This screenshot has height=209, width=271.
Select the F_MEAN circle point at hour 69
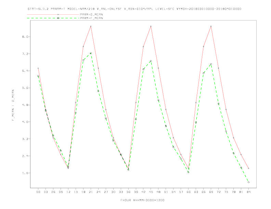pyautogui.click(x=211, y=64)
